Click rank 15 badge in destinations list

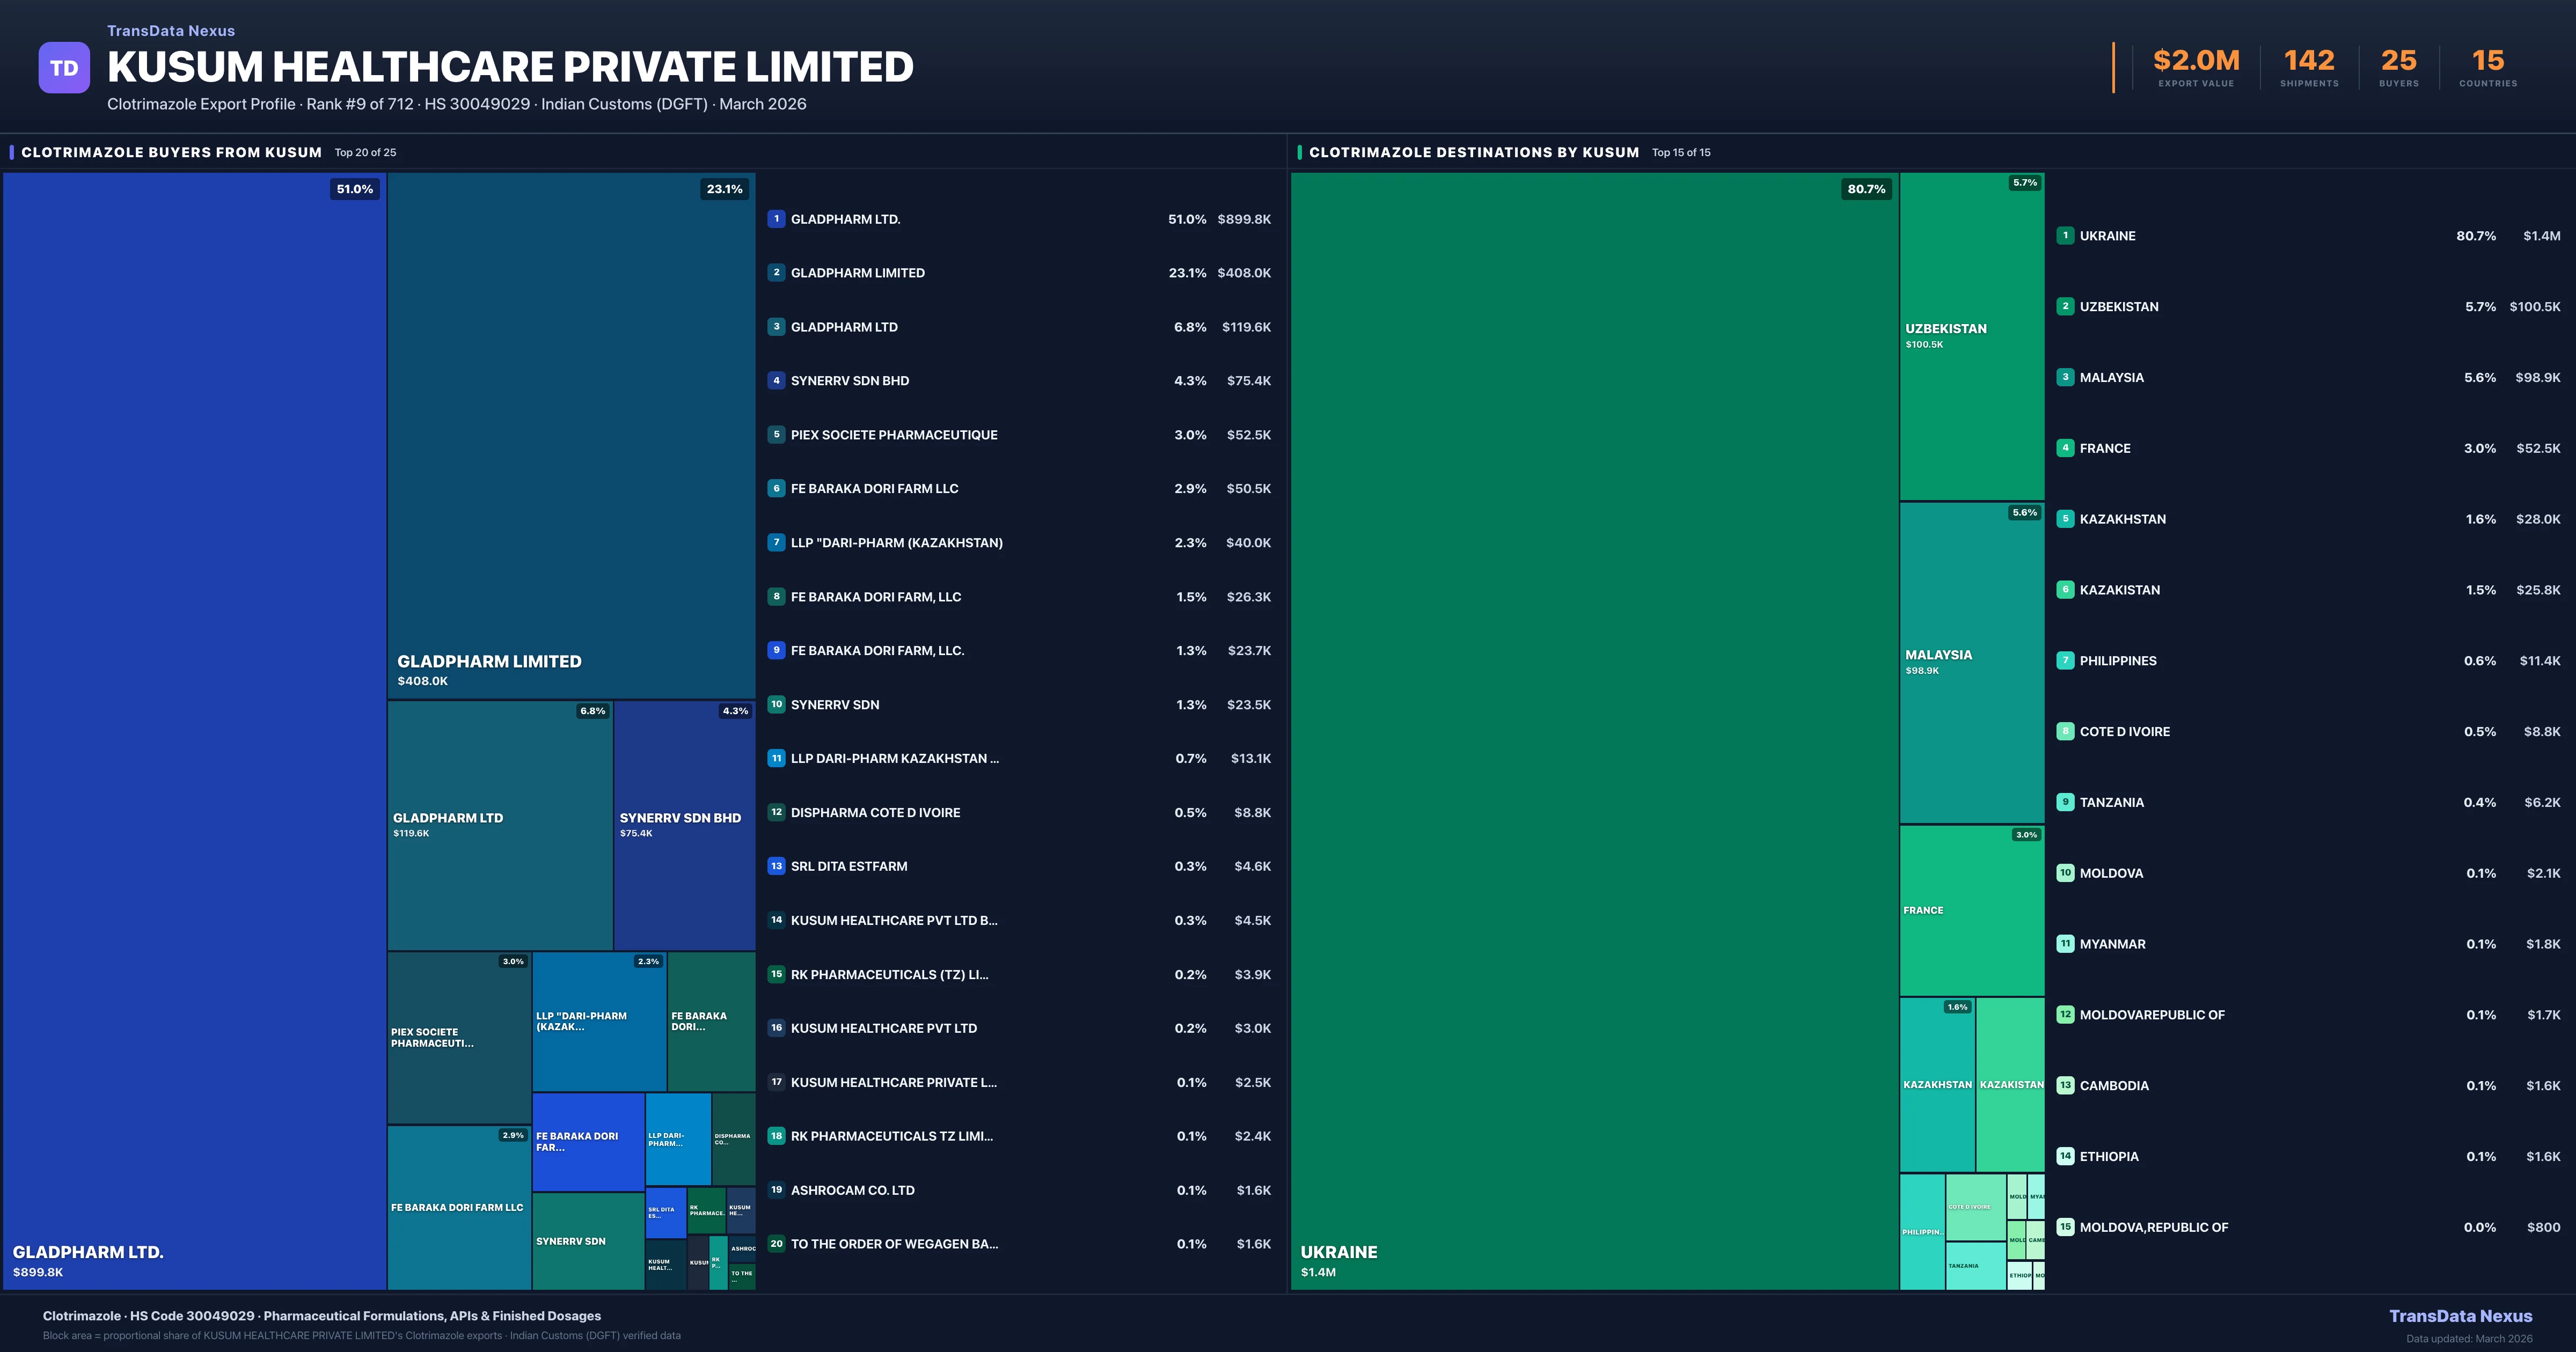2065,1227
